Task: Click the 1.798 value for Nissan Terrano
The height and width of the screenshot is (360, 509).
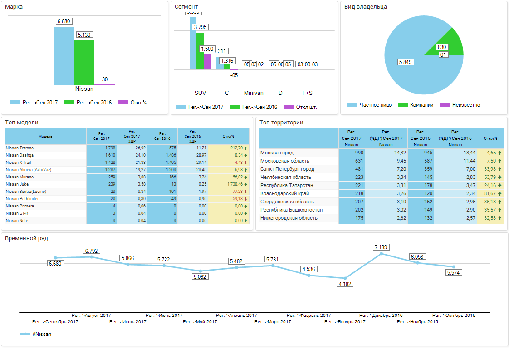Action: click(x=110, y=148)
